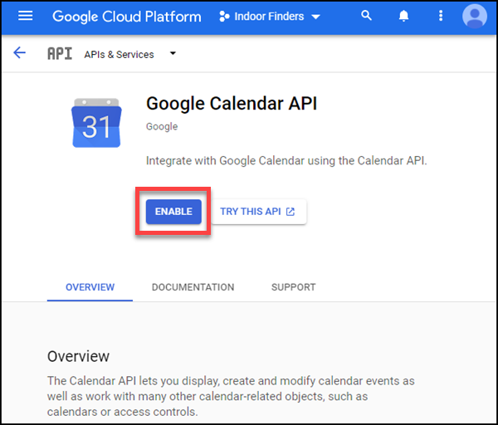Screen dimensions: 498x425
Task: Select the Overview tab
Action: (x=90, y=287)
